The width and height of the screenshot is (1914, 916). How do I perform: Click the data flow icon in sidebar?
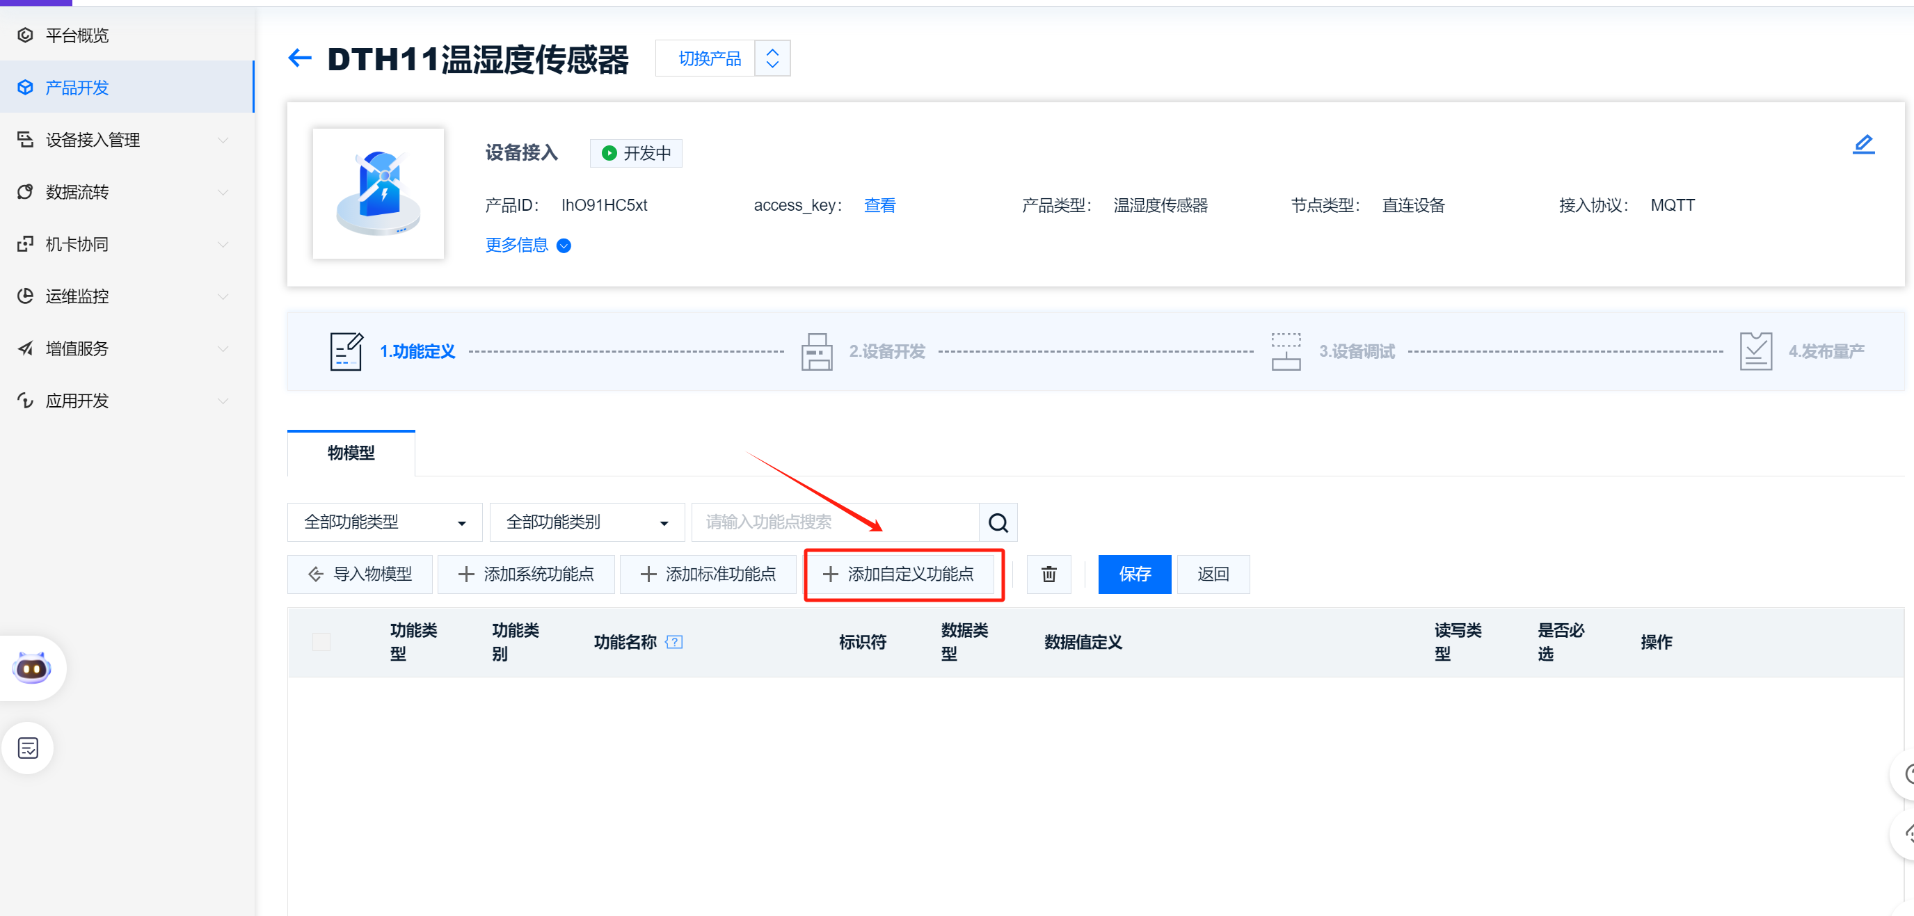coord(25,192)
